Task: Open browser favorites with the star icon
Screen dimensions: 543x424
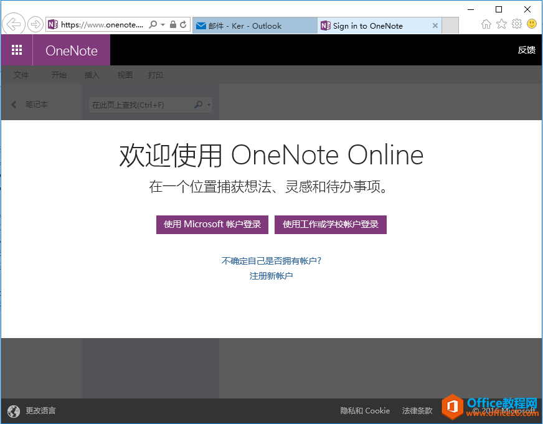Action: point(501,24)
